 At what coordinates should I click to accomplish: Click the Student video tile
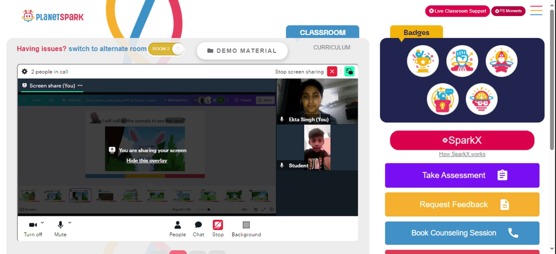pyautogui.click(x=317, y=147)
